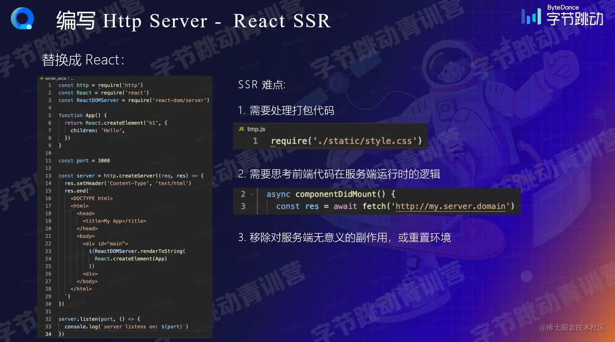Click the '<div id="main">' line
This screenshot has width=615, height=342.
pos(105,243)
